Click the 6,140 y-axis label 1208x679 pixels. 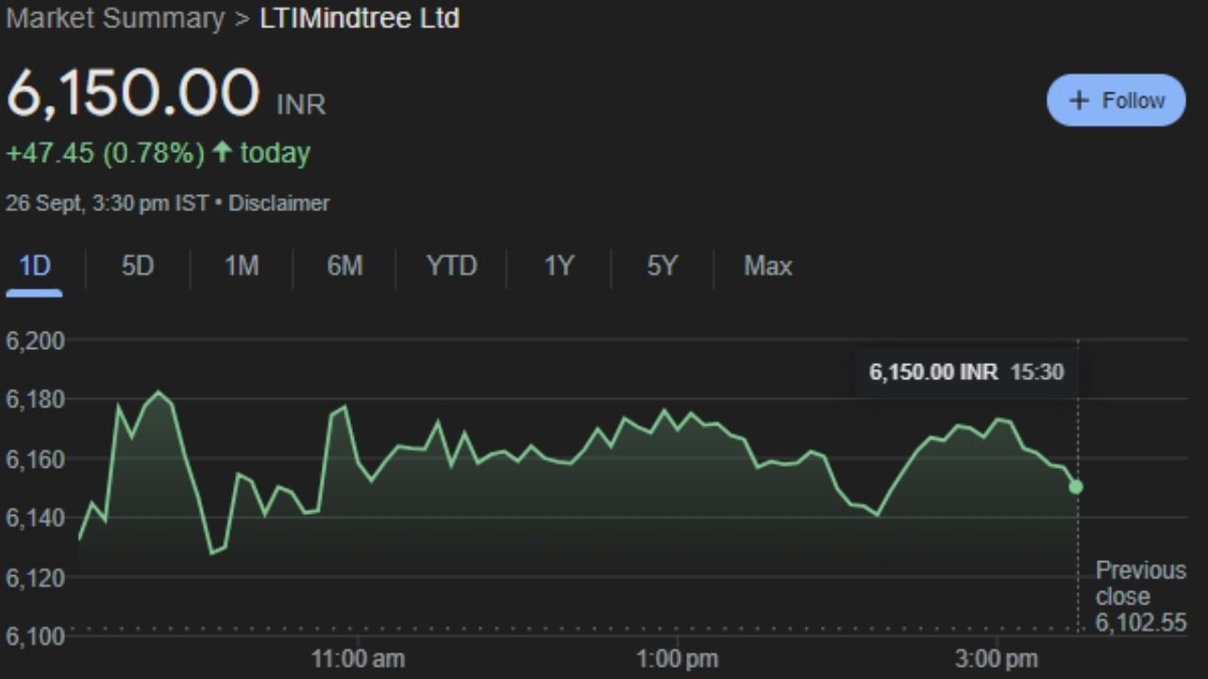(35, 518)
